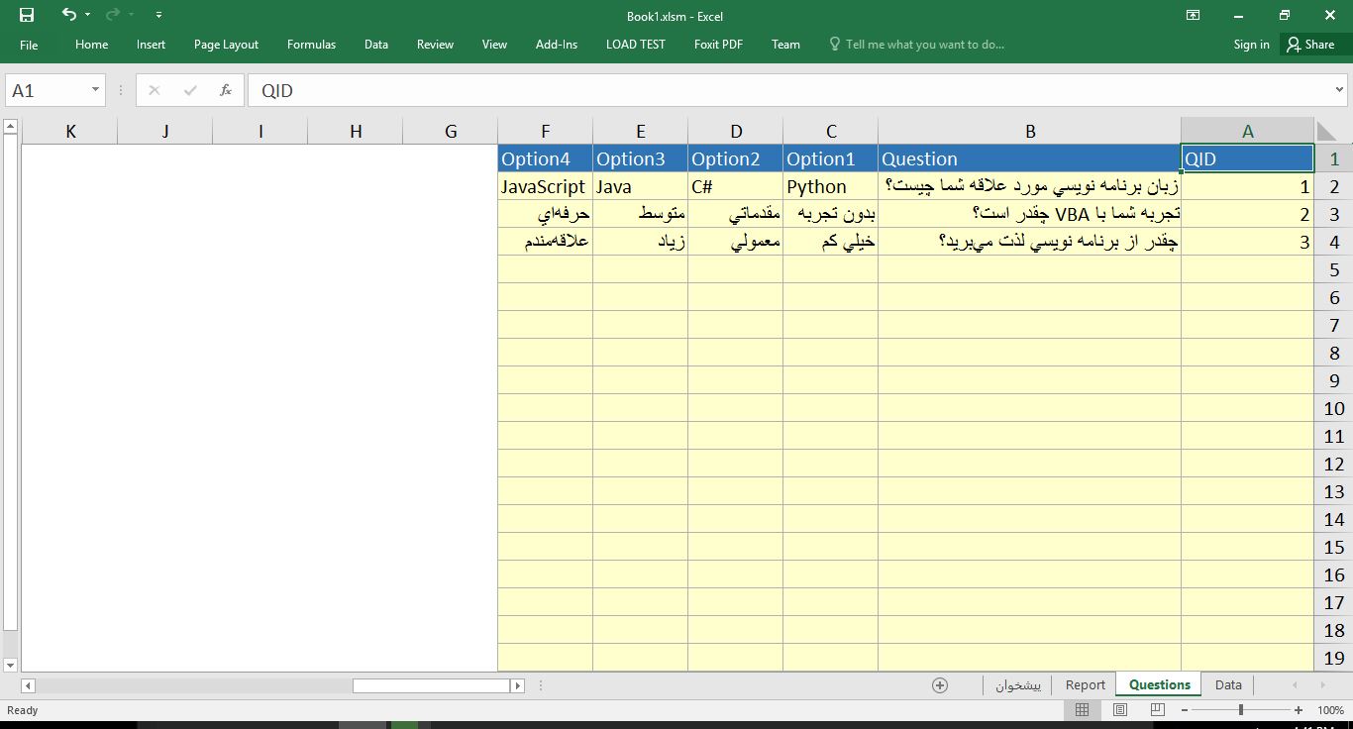Image resolution: width=1353 pixels, height=729 pixels.
Task: Switch to the Data sheet tab
Action: tap(1228, 684)
